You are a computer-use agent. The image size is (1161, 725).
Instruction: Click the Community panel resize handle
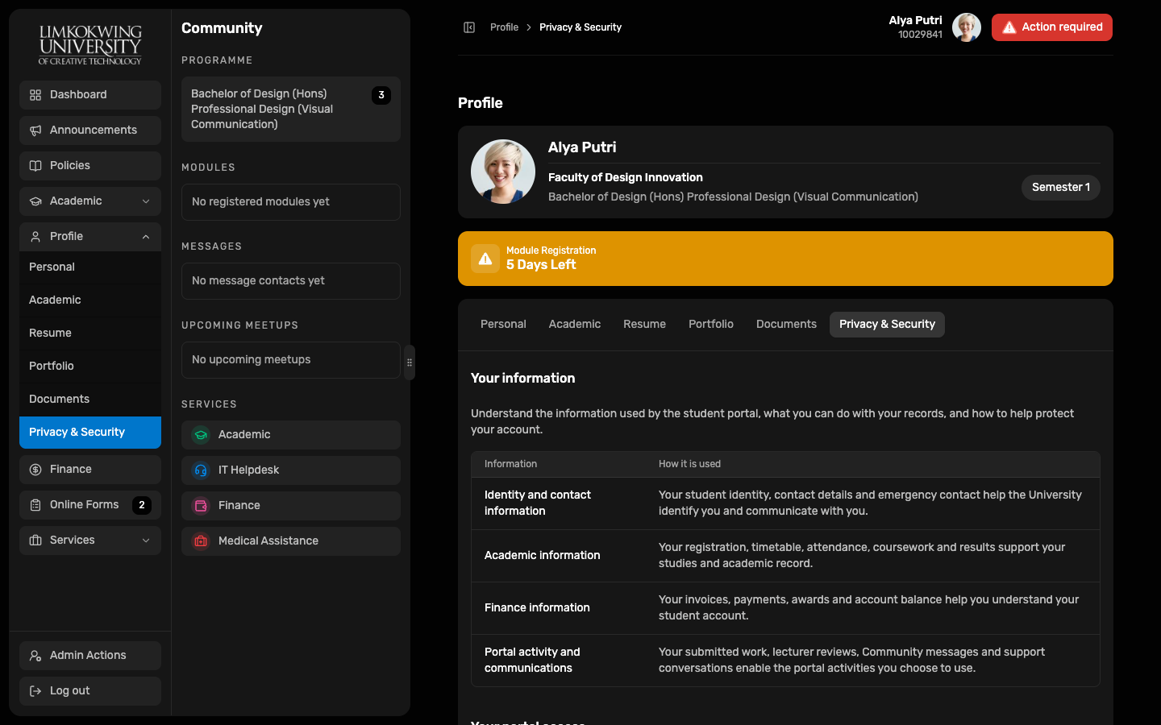[410, 362]
